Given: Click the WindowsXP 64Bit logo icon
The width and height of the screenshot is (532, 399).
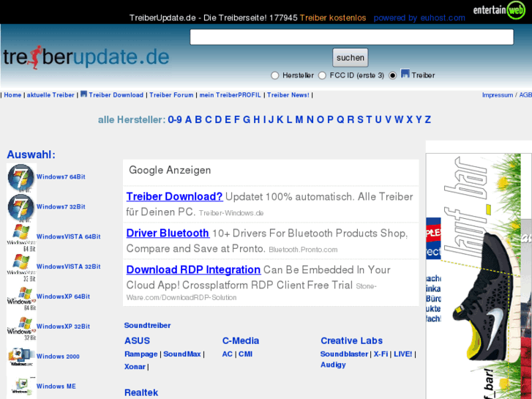Looking at the screenshot, I should 21,297.
